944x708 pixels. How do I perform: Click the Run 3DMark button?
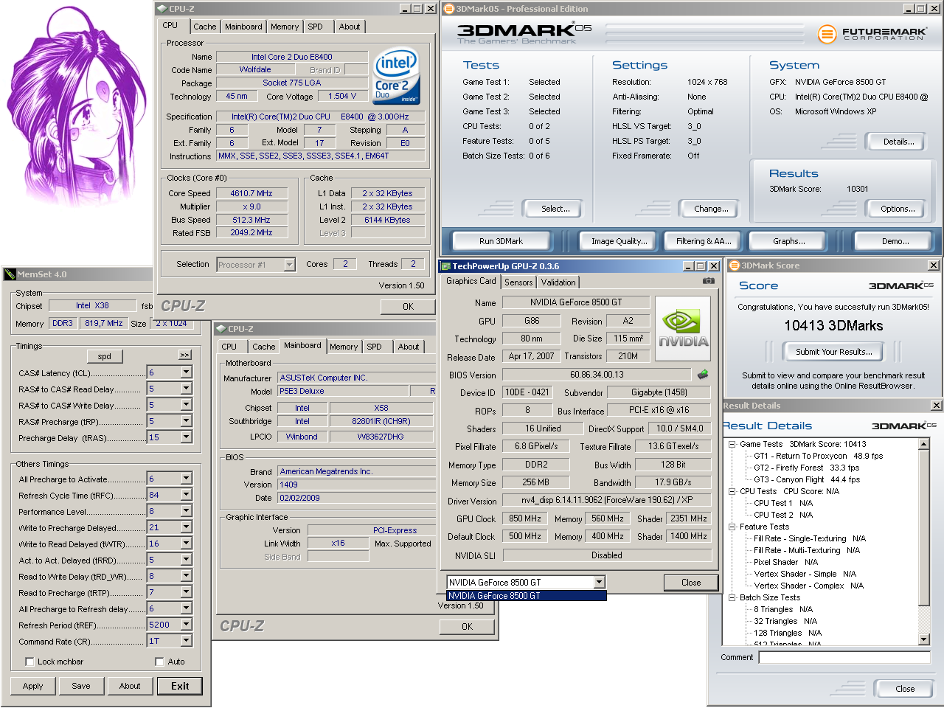(501, 241)
